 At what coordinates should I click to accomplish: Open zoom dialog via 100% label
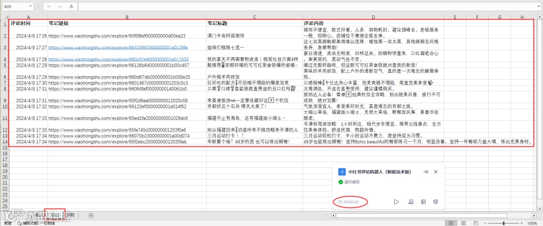pos(532,223)
